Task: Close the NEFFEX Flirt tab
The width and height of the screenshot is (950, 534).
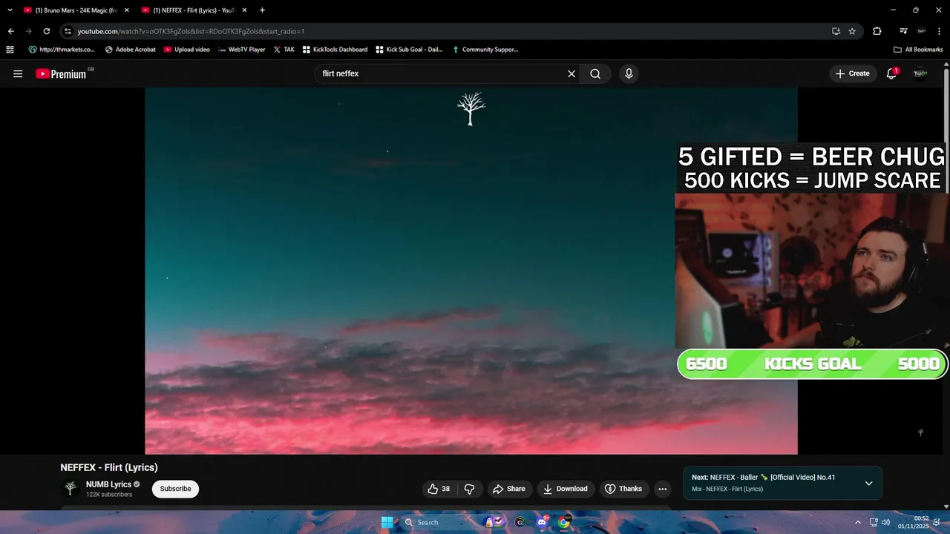Action: coord(244,10)
